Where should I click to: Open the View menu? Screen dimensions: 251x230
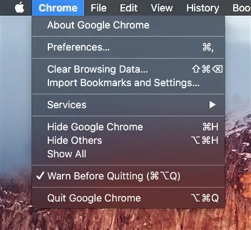162,8
